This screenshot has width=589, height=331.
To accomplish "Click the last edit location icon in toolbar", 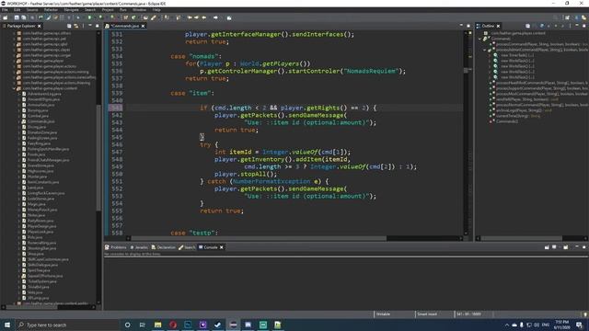I will [x=190, y=17].
